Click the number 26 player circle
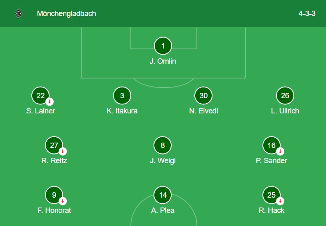The width and height of the screenshot is (326, 226). coord(285,95)
